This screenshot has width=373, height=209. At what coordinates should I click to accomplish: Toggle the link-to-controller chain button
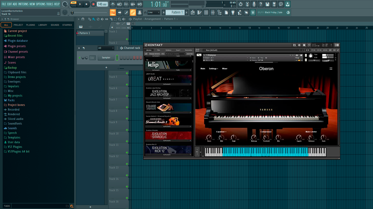133,13
